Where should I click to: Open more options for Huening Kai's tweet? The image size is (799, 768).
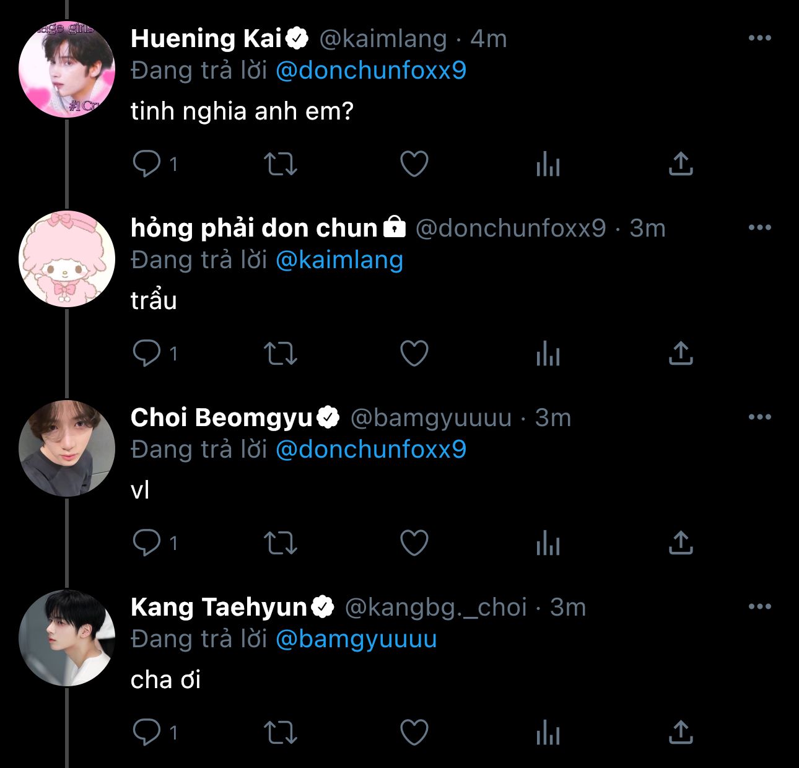[759, 38]
